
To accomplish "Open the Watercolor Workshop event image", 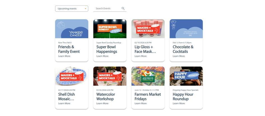I will tap(110, 76).
